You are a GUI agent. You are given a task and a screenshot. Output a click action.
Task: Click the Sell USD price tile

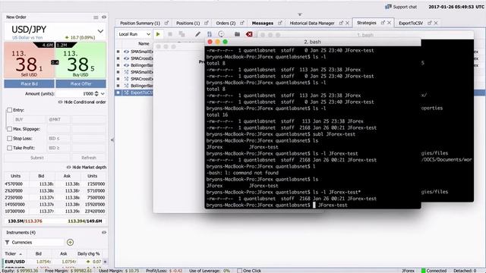29,60
